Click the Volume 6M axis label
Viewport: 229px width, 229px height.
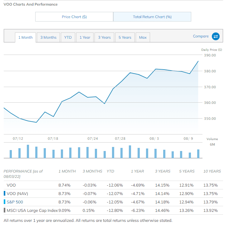click(212, 142)
